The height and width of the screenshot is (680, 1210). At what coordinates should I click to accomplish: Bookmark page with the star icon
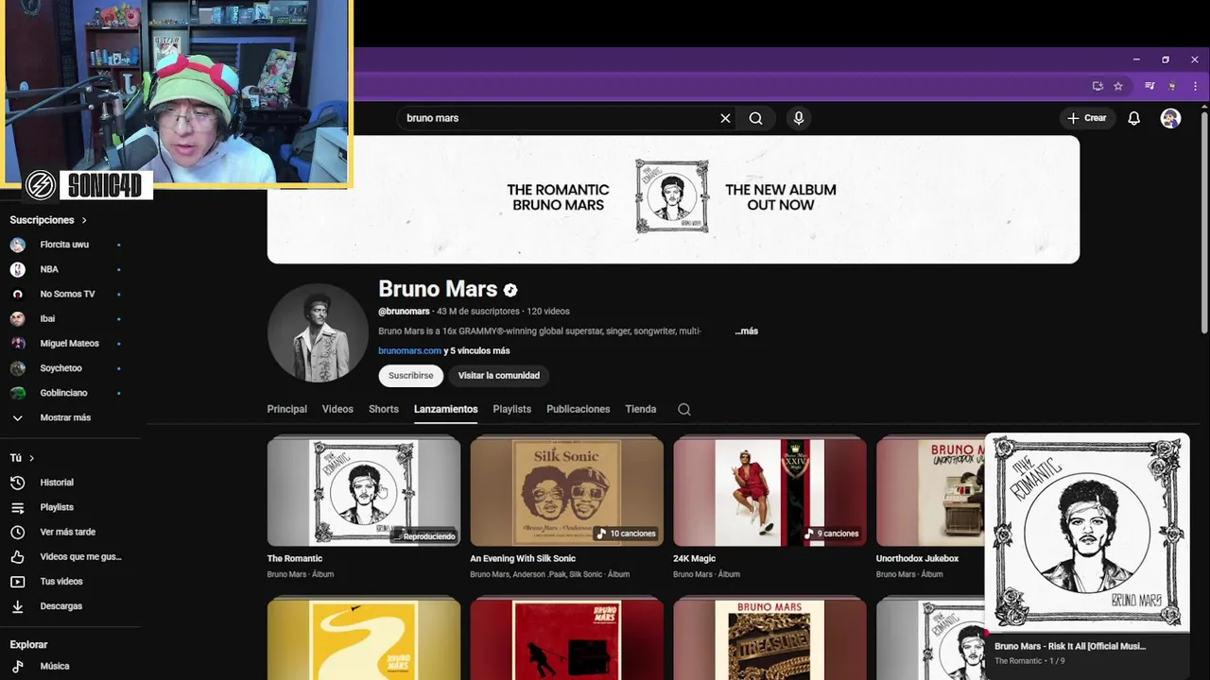1118,86
